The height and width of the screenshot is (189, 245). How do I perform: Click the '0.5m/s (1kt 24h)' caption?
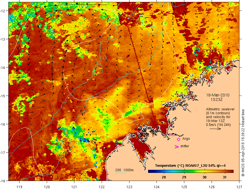point(218,125)
